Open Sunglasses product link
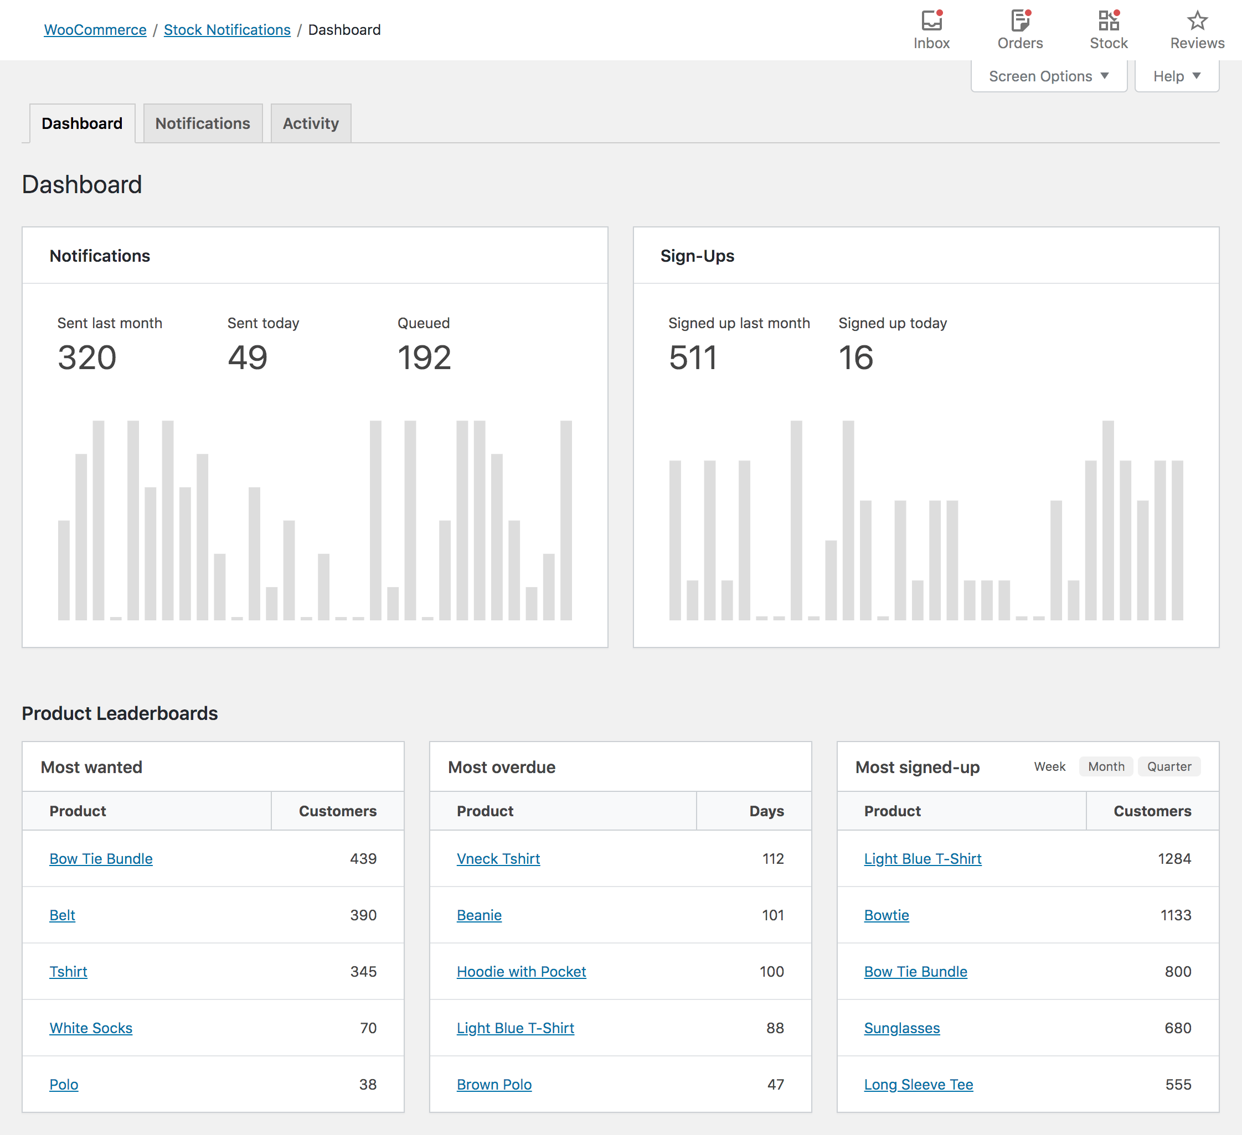 (x=901, y=1028)
